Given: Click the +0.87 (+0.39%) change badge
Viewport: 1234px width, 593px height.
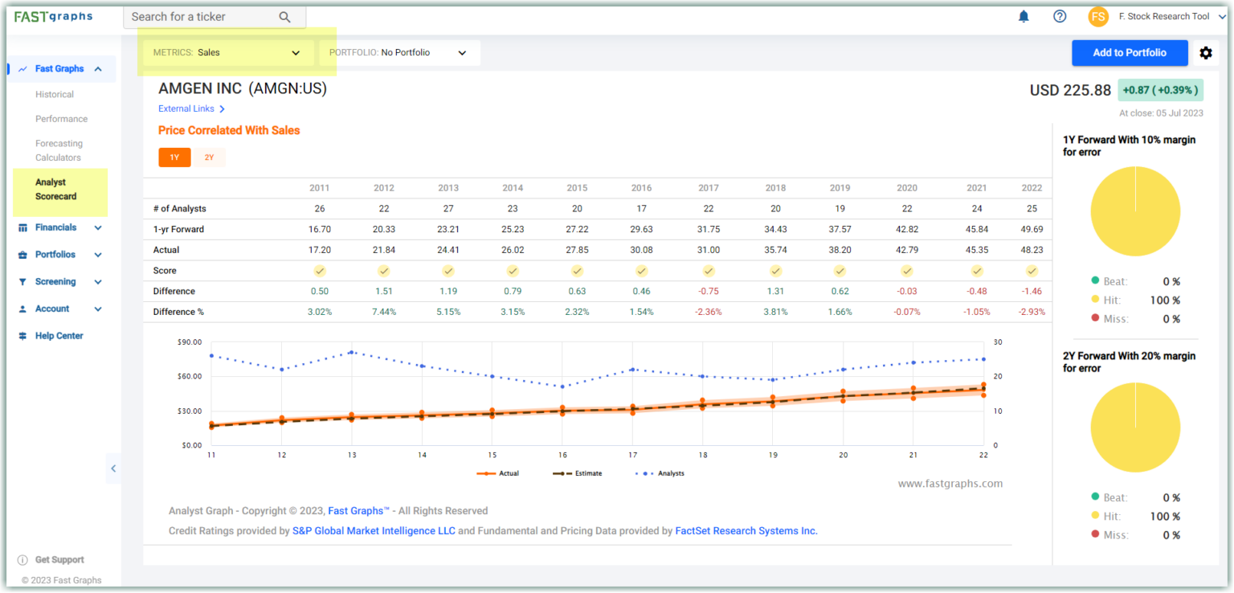Looking at the screenshot, I should tap(1160, 91).
